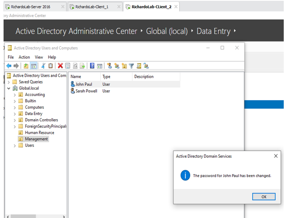Viewport: 296px width, 218px height.
Task: Create new user with toolbar icon
Action: coord(109,66)
